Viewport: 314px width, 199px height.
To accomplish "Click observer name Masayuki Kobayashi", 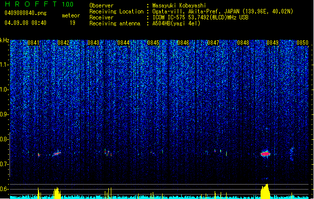I will [179, 5].
